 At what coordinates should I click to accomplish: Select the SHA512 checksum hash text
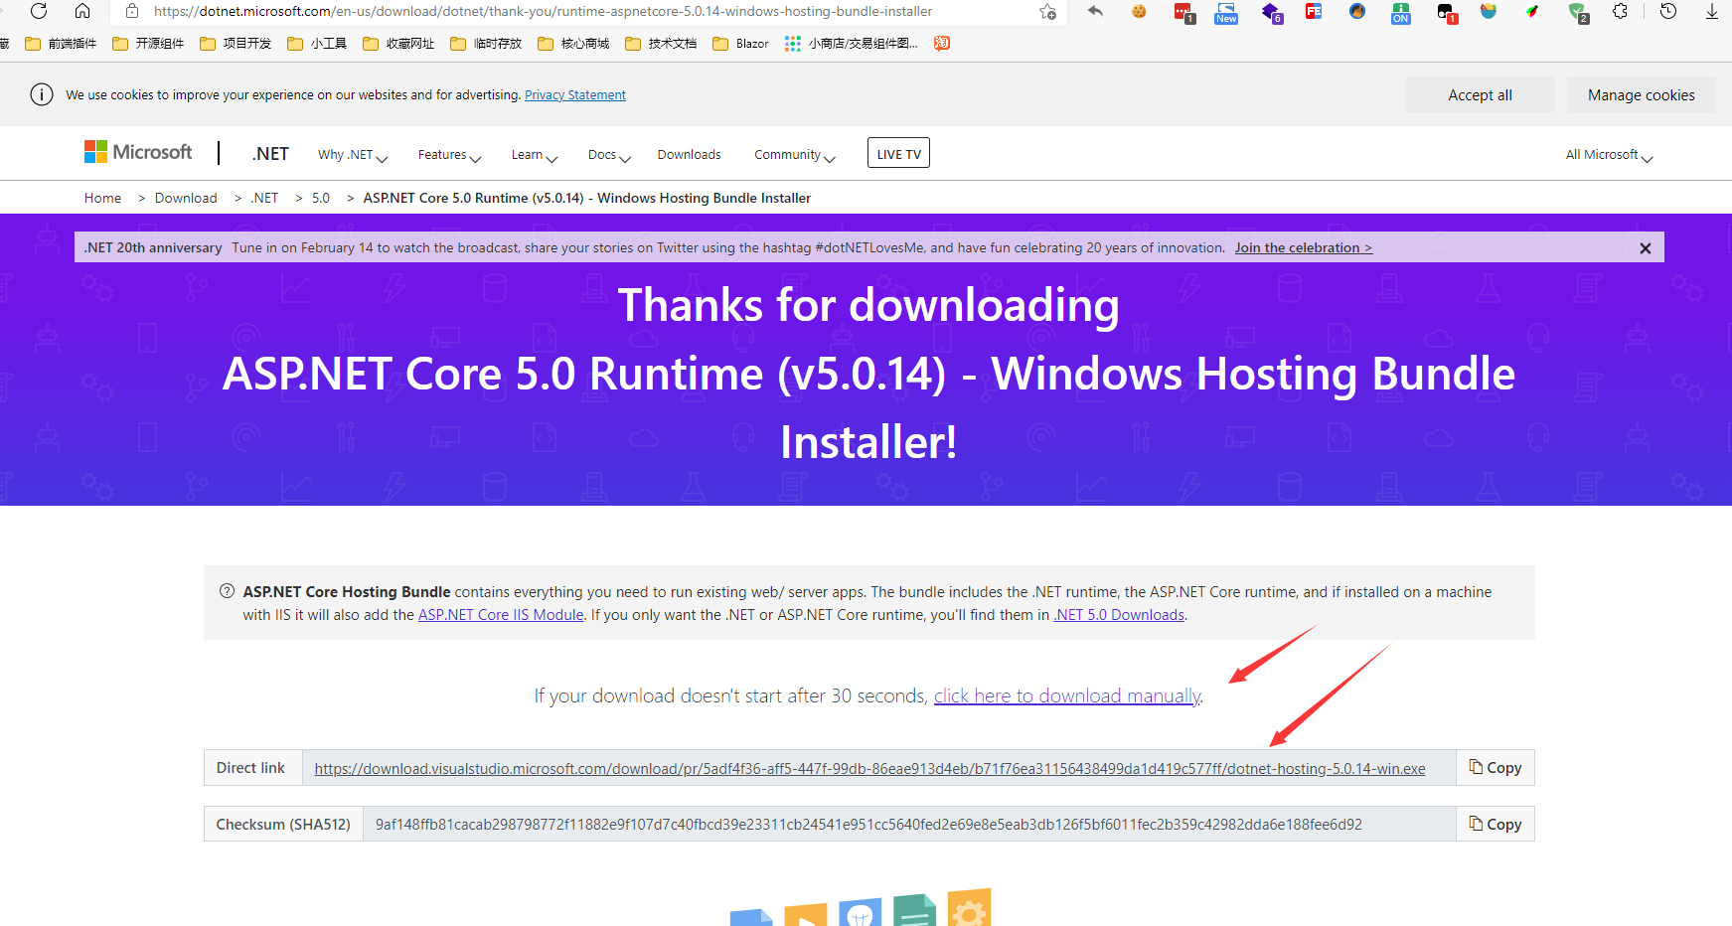(x=868, y=825)
